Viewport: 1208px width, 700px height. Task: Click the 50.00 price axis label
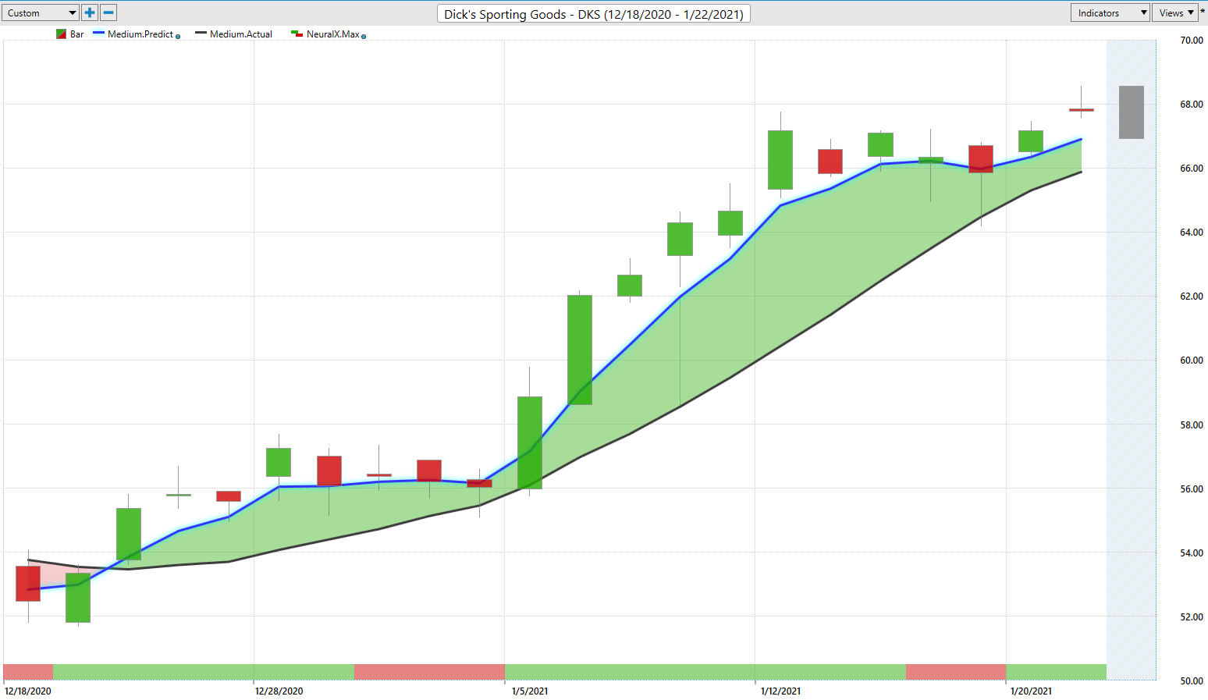[1191, 681]
